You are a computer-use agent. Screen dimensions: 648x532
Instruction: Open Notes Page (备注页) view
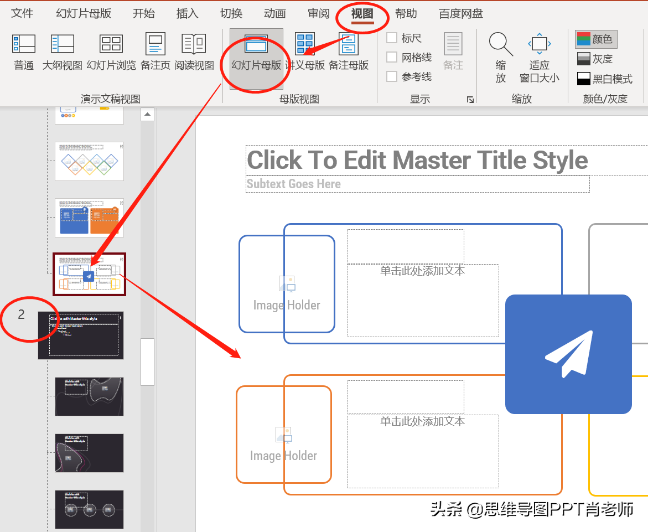point(155,52)
